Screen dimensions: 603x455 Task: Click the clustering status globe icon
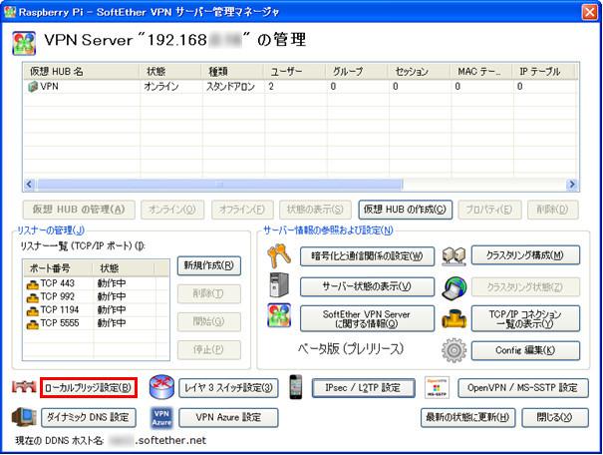pyautogui.click(x=454, y=287)
